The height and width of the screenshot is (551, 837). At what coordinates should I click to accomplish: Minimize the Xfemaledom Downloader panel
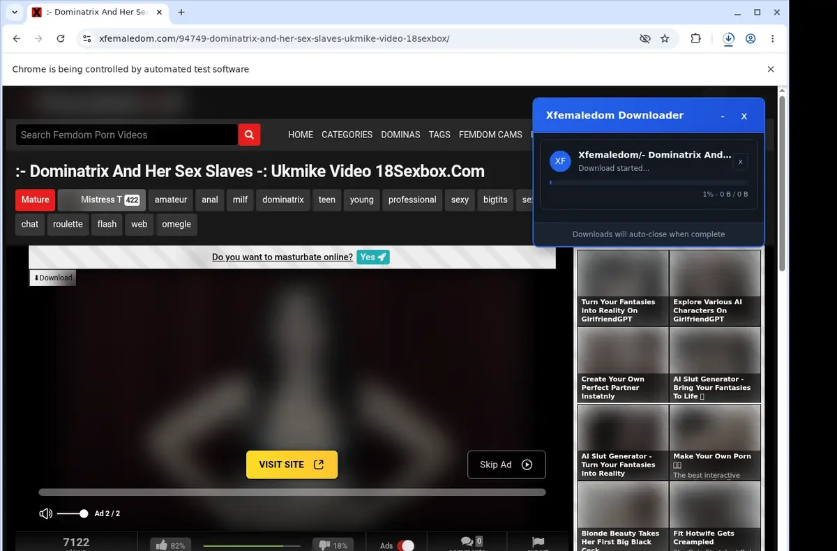pyautogui.click(x=723, y=116)
